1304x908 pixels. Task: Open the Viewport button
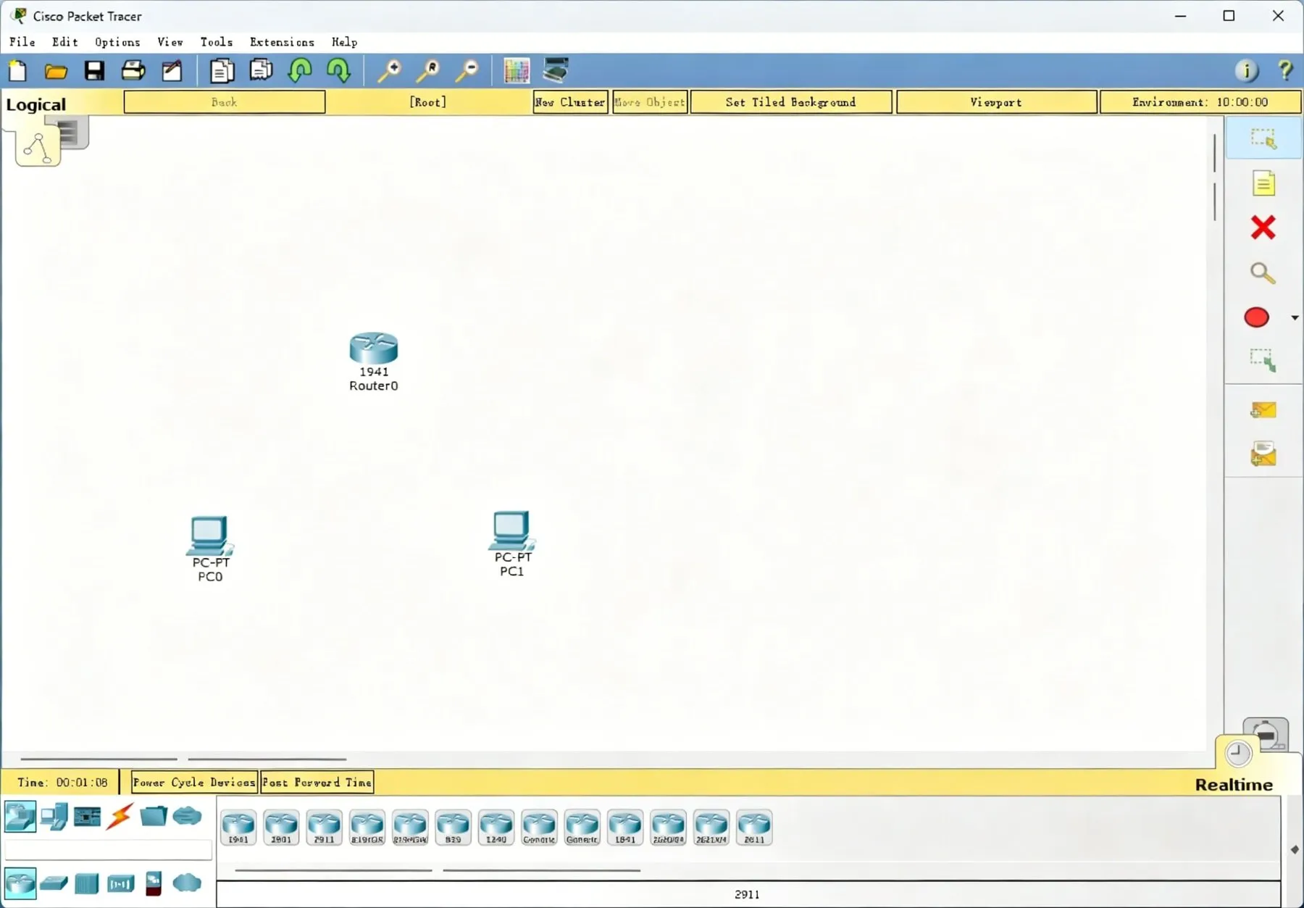996,102
